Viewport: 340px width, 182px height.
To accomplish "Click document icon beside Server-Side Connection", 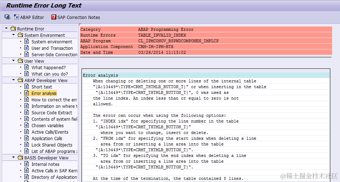I will coord(27,54).
